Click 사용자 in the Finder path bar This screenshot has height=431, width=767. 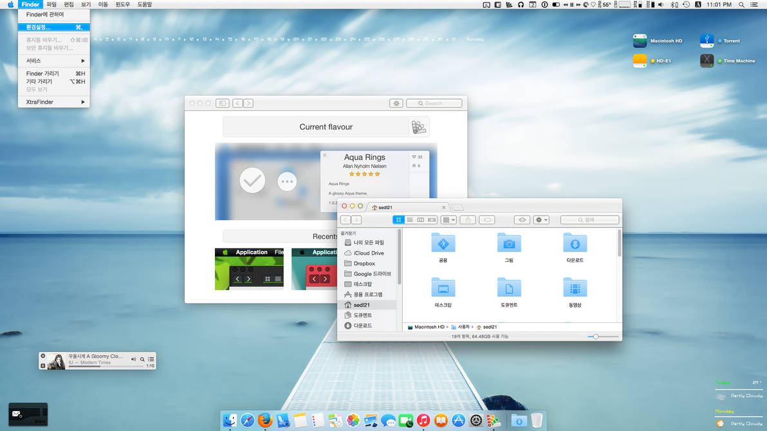pos(460,327)
